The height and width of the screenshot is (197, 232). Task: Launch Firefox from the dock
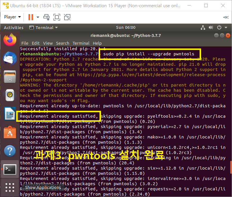click(10, 40)
